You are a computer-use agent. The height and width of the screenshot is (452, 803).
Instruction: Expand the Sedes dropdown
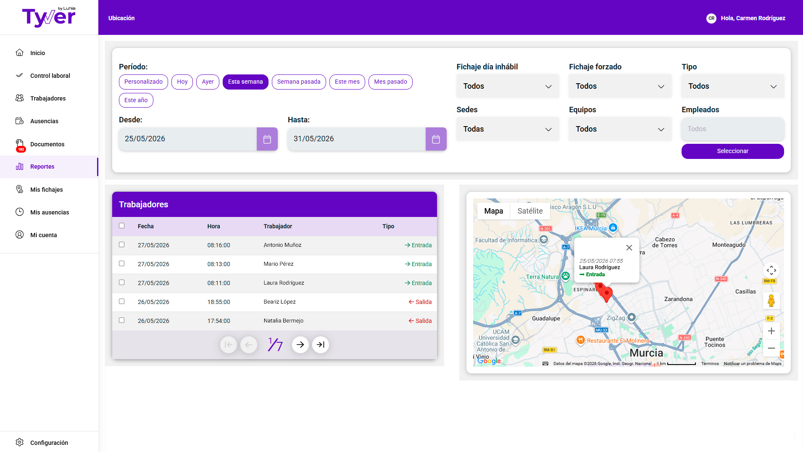pos(508,129)
